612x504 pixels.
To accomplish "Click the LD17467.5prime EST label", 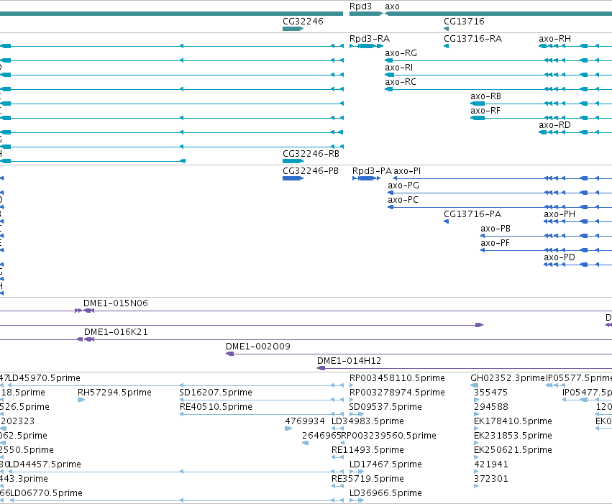I will point(385,464).
